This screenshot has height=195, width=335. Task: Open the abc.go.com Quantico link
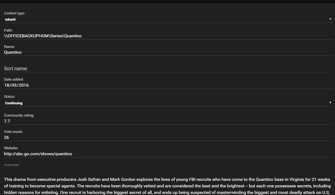pyautogui.click(x=38, y=154)
